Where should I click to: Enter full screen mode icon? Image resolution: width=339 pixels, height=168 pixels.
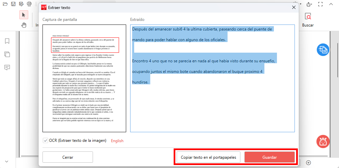[x=320, y=4]
